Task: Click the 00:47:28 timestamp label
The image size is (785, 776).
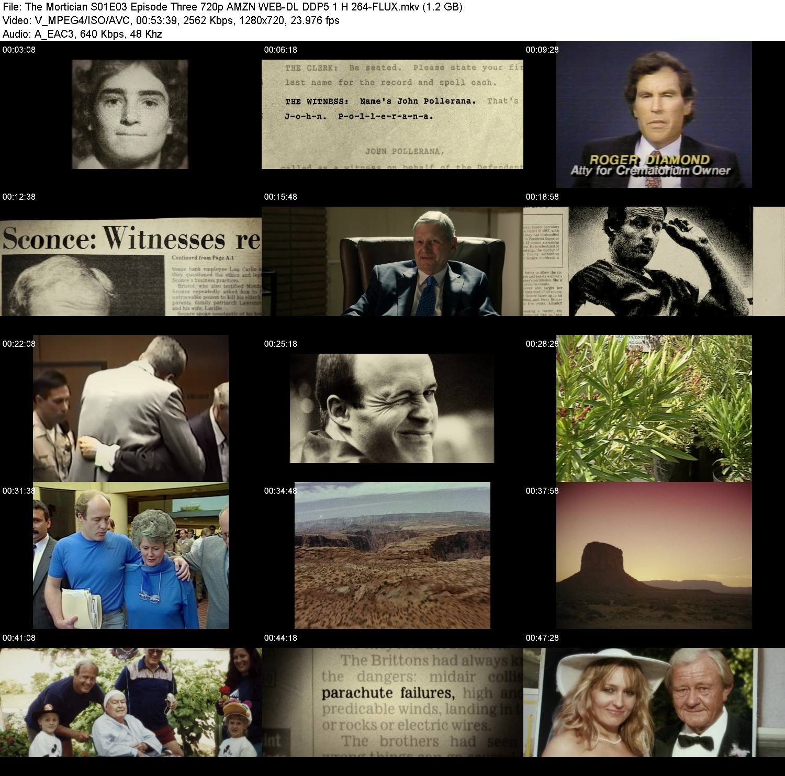Action: [x=542, y=638]
